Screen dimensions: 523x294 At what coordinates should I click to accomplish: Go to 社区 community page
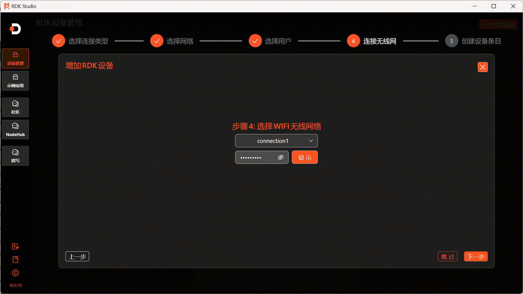coord(15,107)
